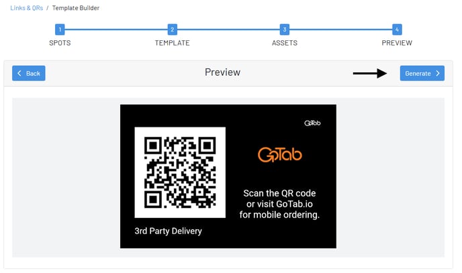Open the Links & QRs breadcrumb

click(x=26, y=7)
